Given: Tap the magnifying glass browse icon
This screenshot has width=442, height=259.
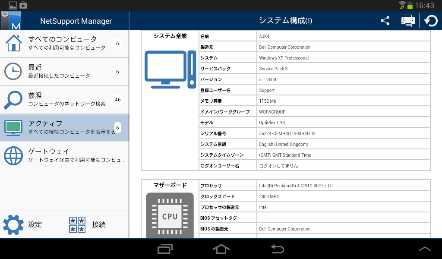Looking at the screenshot, I should (13, 99).
